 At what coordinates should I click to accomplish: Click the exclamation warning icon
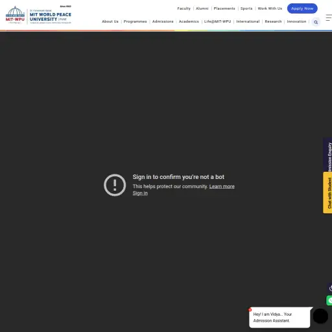(x=115, y=185)
